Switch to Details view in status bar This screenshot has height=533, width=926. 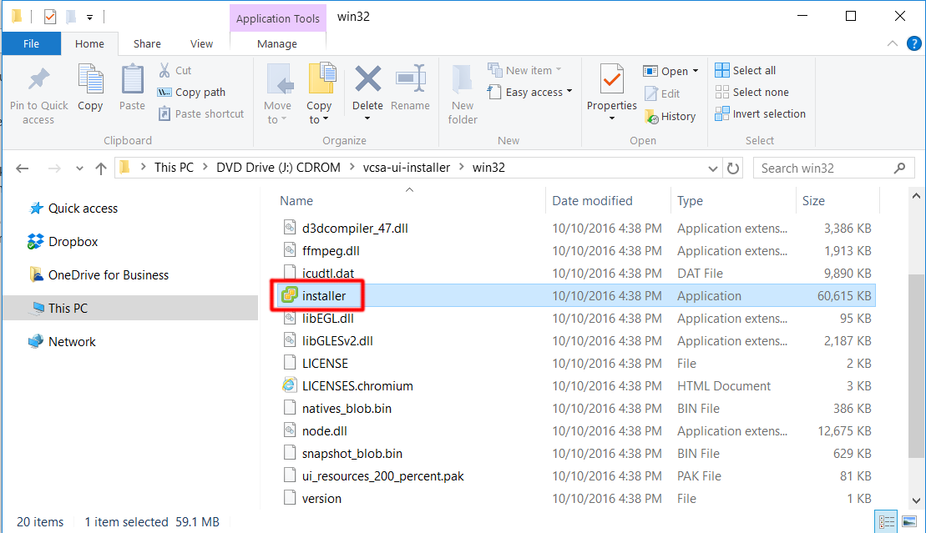[887, 522]
